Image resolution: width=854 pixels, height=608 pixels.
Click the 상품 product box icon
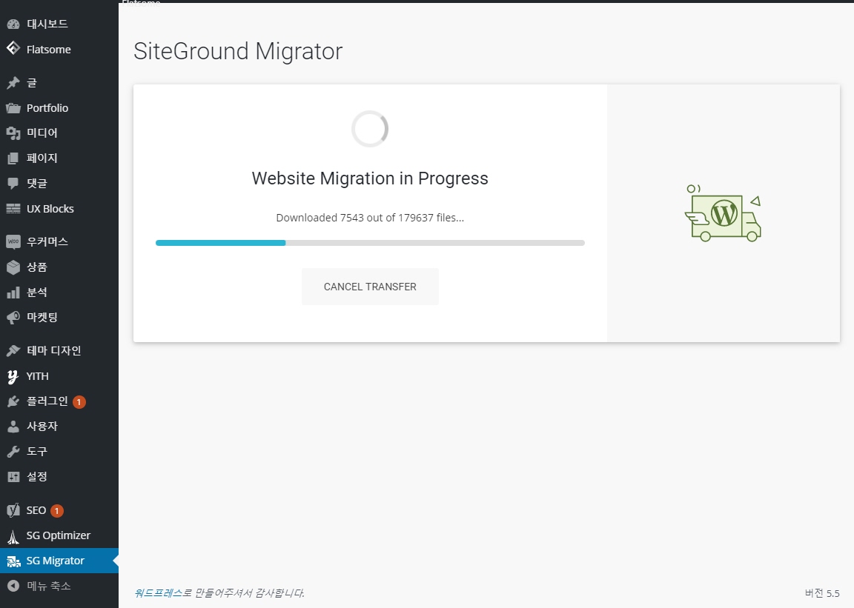[x=13, y=267]
